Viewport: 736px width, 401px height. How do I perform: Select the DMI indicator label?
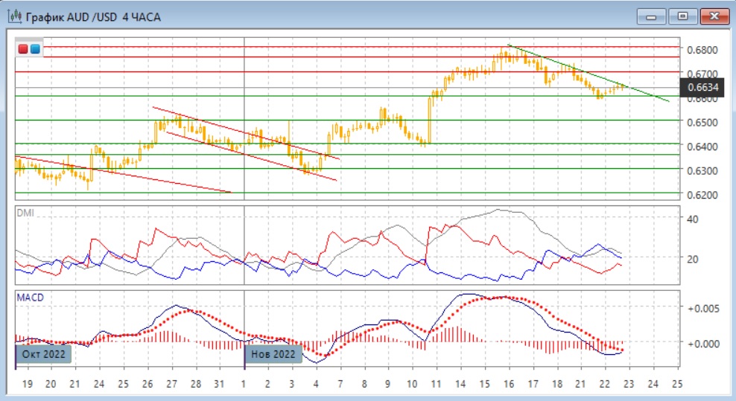[26, 213]
